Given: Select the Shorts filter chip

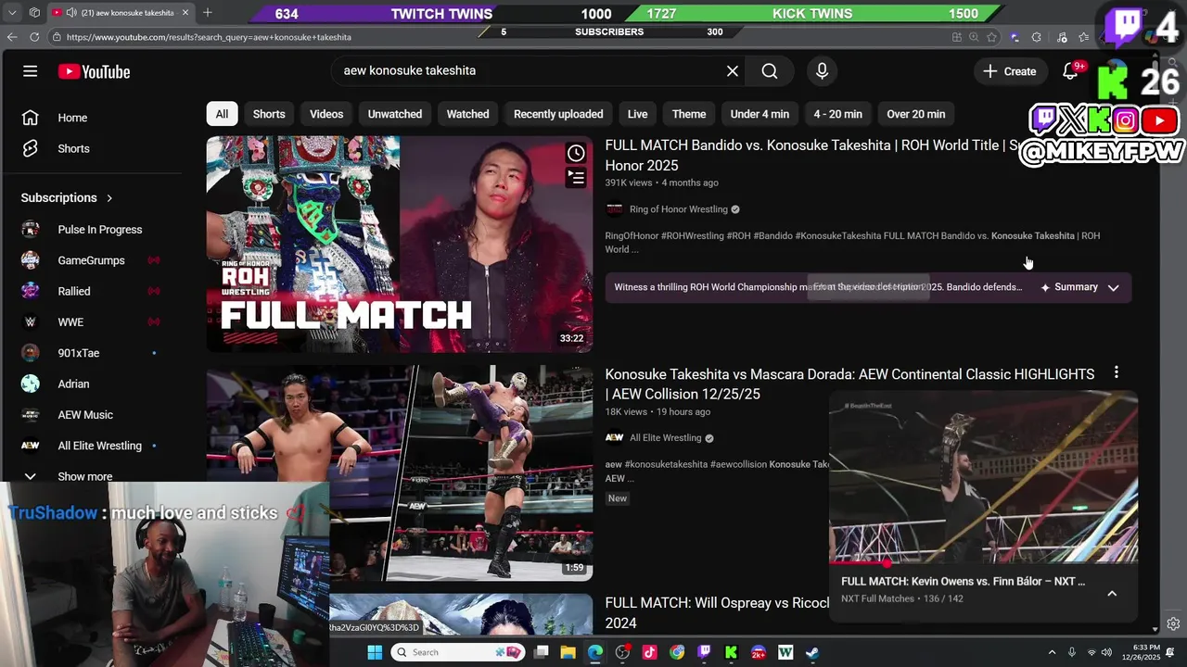Looking at the screenshot, I should pyautogui.click(x=269, y=114).
